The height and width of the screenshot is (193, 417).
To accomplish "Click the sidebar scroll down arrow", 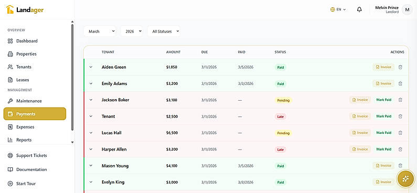I will (72, 143).
